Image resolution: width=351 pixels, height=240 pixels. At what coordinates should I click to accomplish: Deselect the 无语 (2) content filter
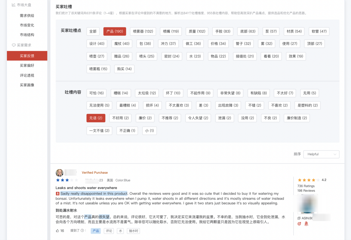[96, 118]
